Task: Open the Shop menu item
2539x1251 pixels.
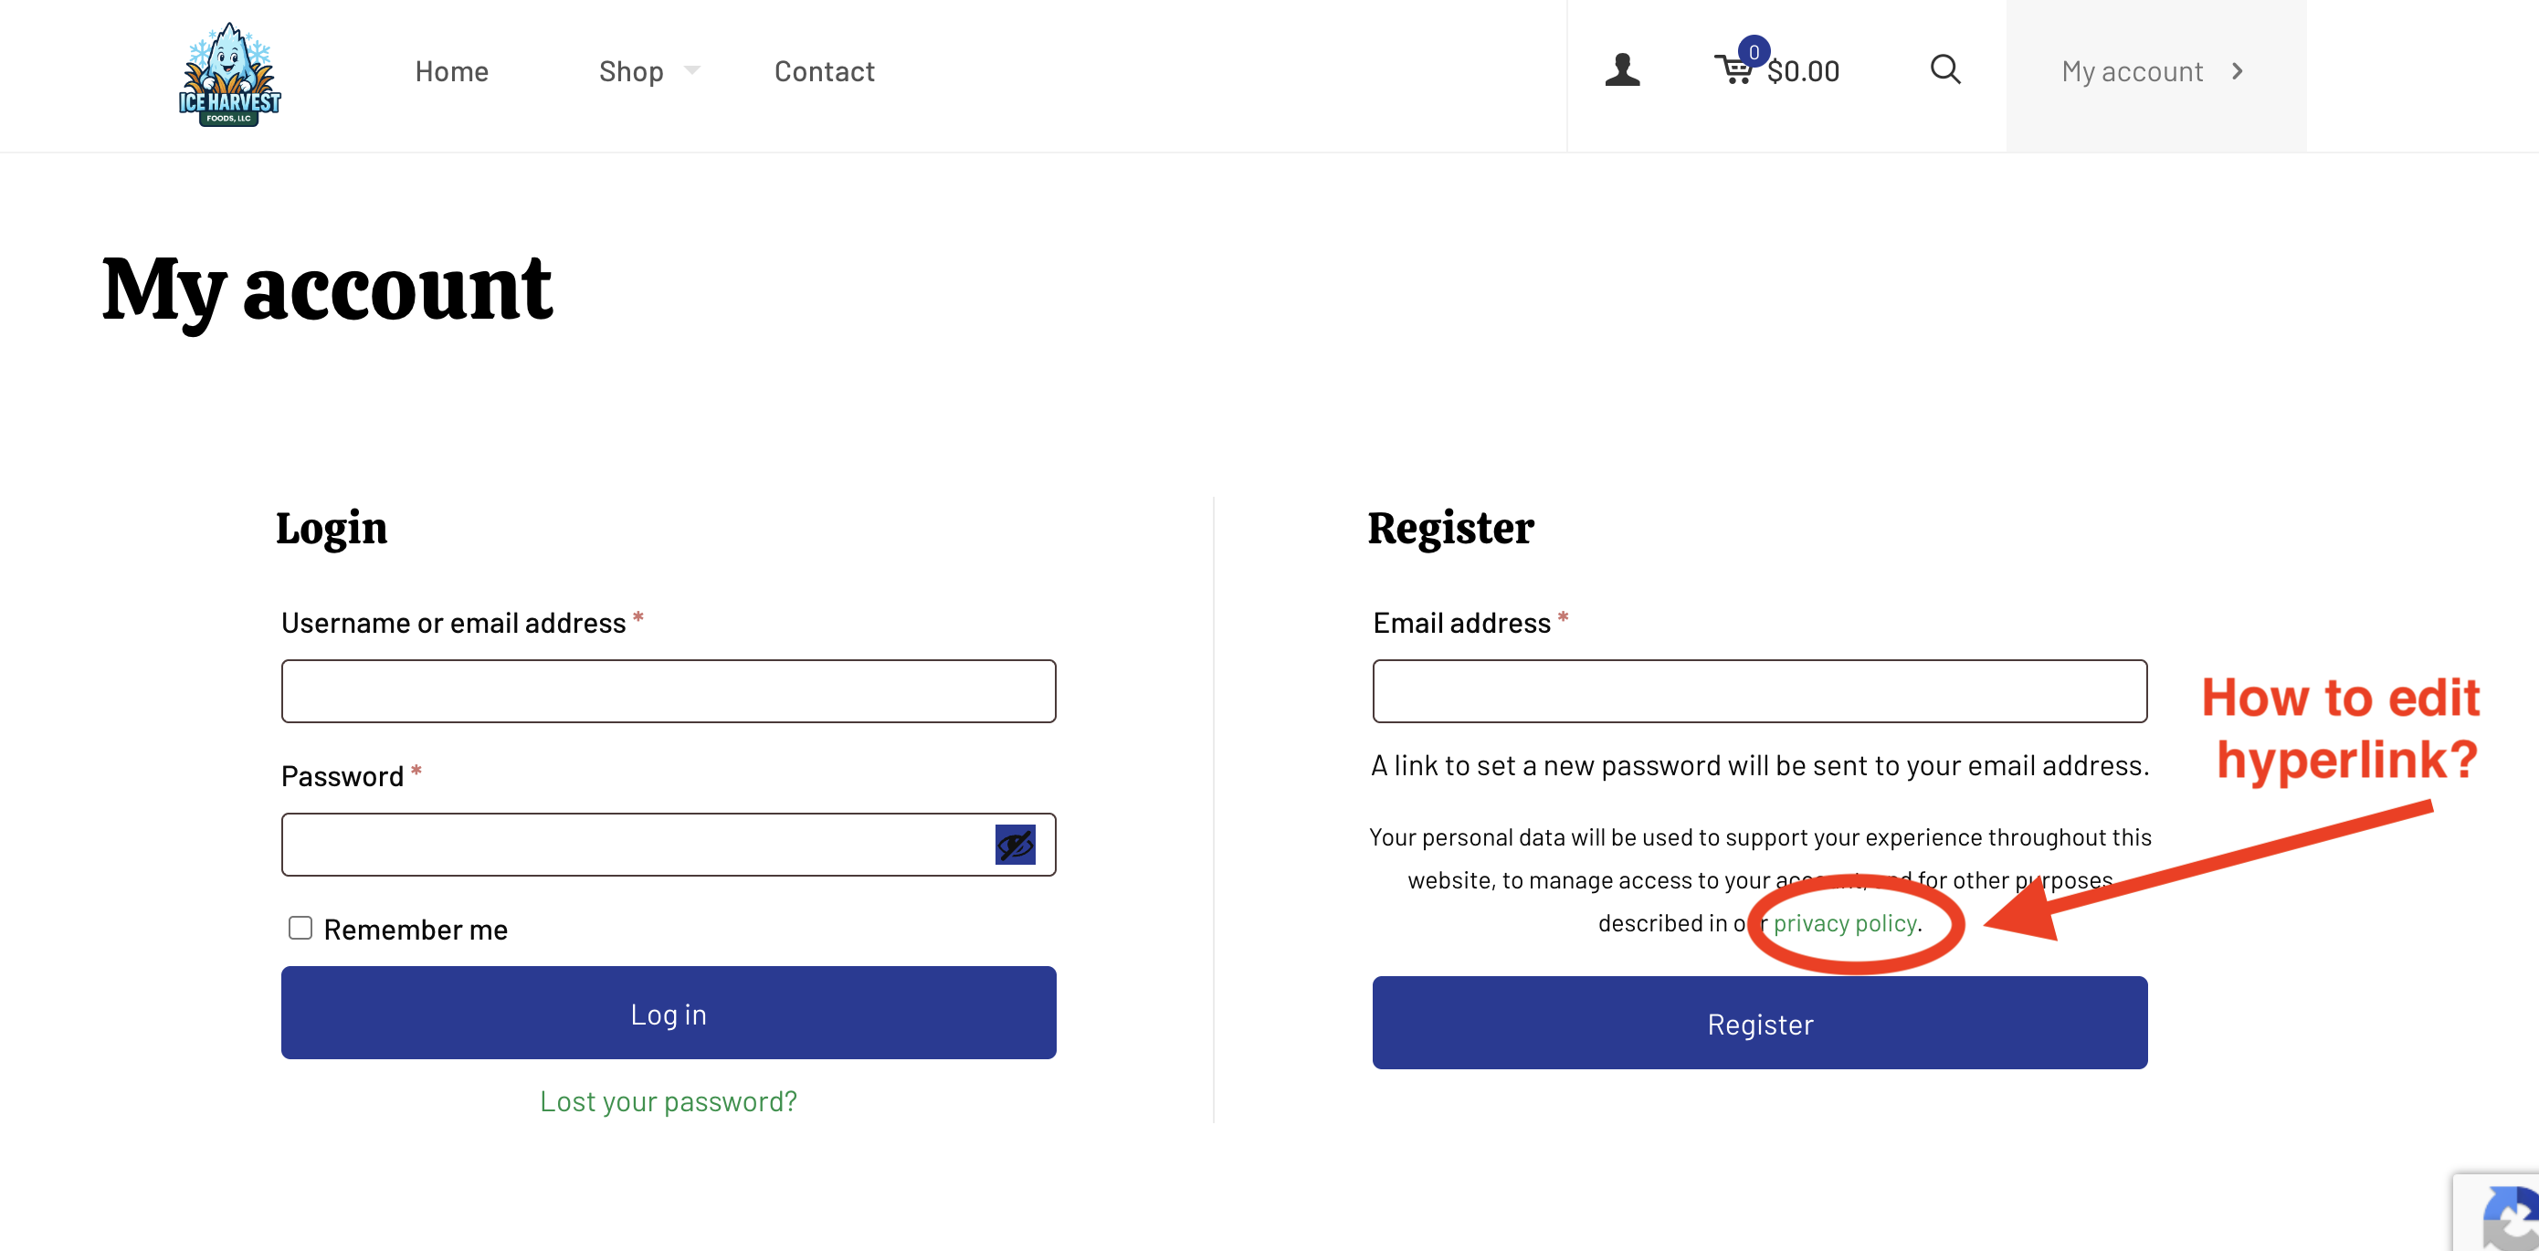Action: tap(631, 71)
